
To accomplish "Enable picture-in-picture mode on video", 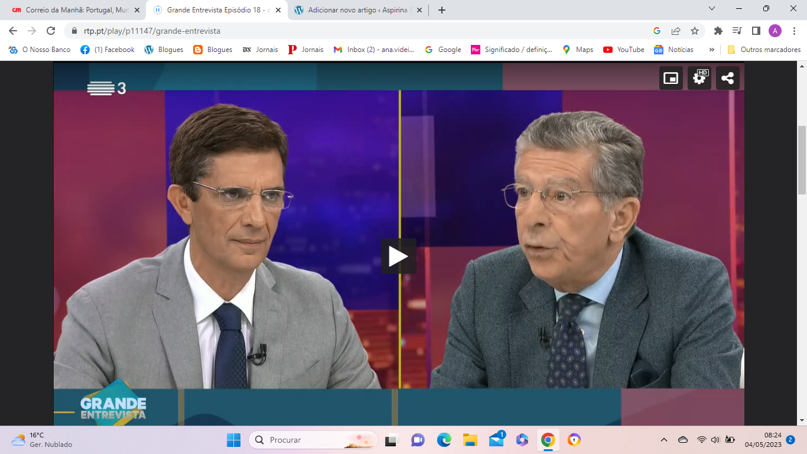I will coord(671,78).
